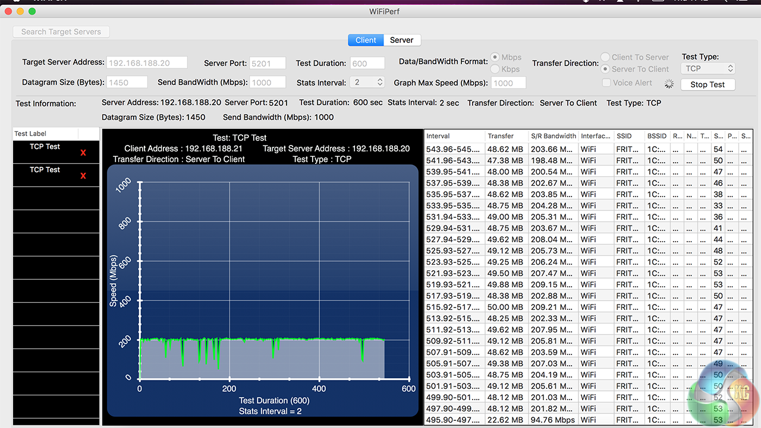
Task: Click the Search Target Servers button
Action: tap(61, 32)
